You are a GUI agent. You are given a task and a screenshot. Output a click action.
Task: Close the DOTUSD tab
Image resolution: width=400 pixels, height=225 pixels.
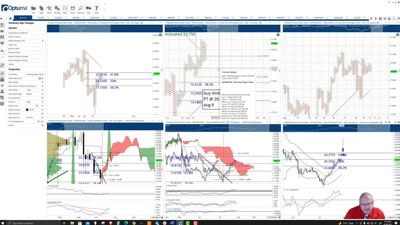30,18
